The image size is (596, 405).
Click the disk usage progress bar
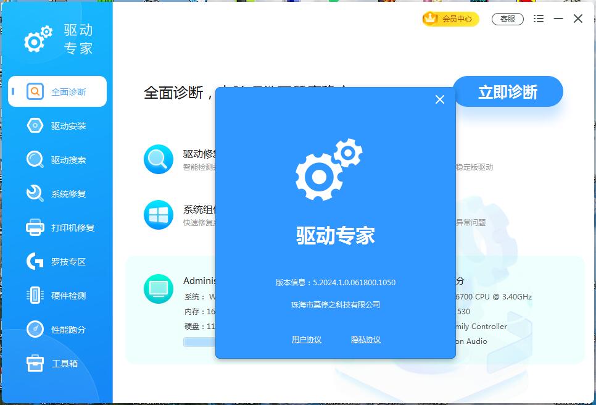pyautogui.click(x=199, y=342)
